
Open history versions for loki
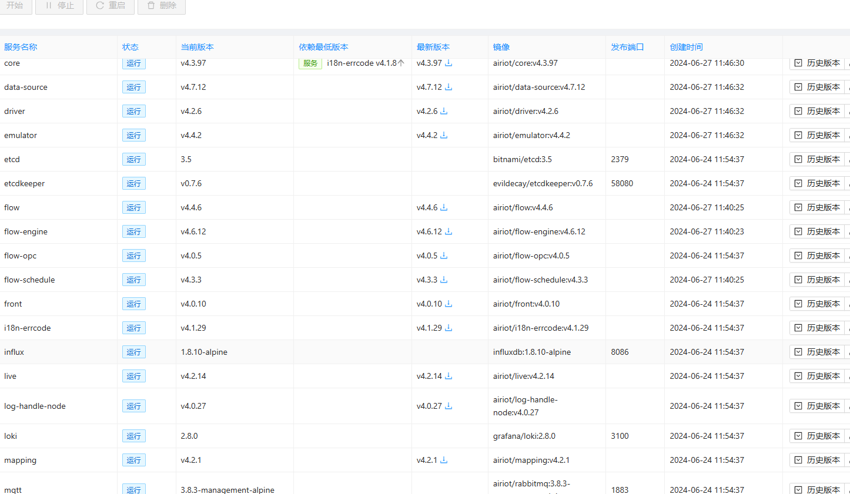[817, 436]
